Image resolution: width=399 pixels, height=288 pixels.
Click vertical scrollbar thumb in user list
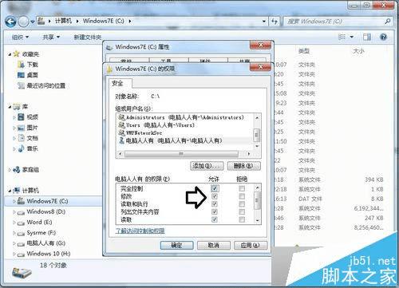point(257,135)
